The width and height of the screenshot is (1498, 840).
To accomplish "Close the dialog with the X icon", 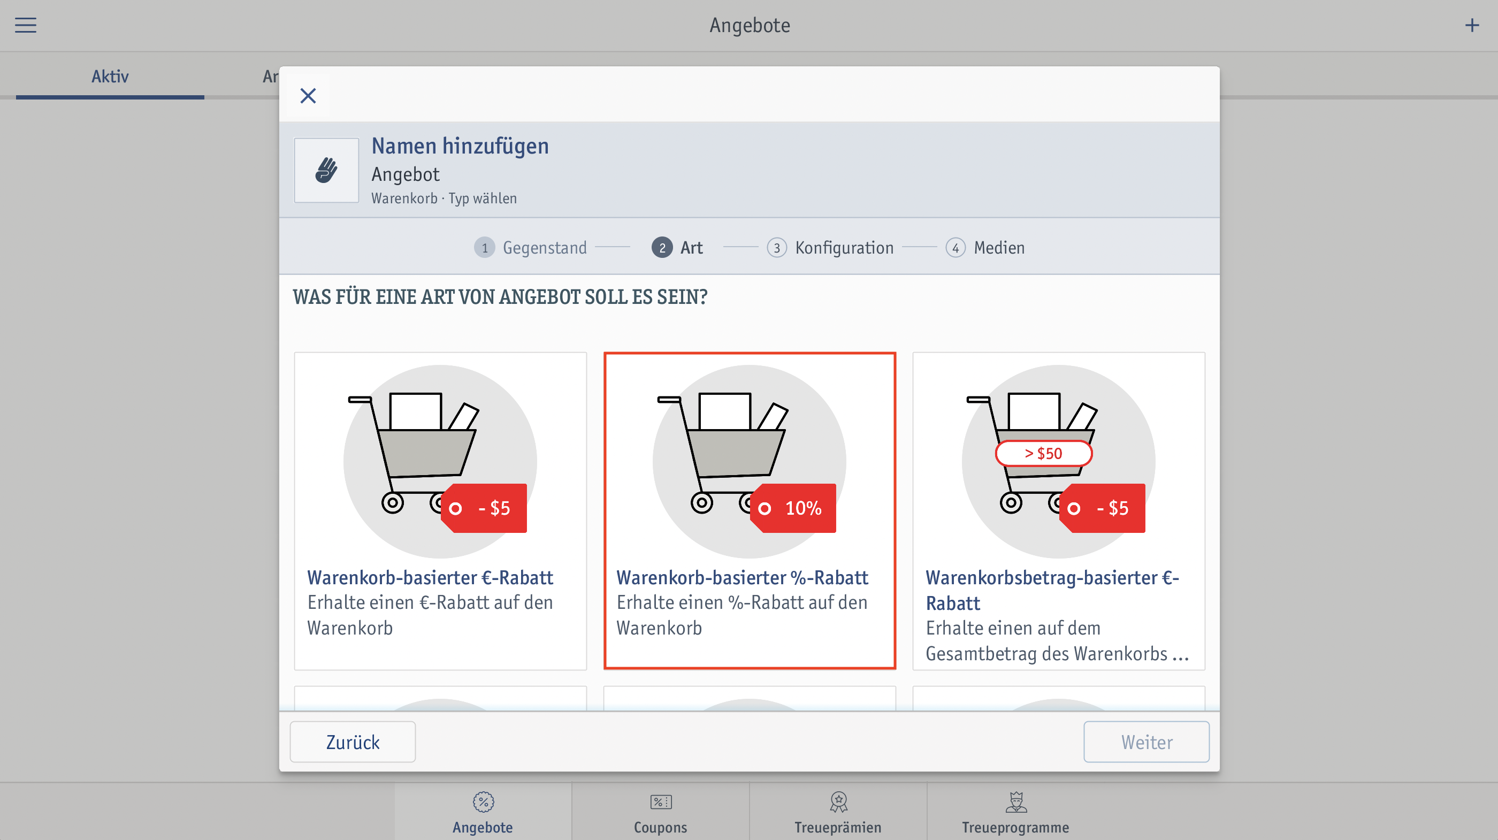I will point(308,95).
